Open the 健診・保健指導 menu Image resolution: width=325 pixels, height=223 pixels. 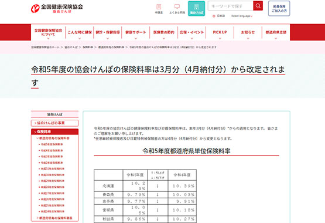coord(108,32)
